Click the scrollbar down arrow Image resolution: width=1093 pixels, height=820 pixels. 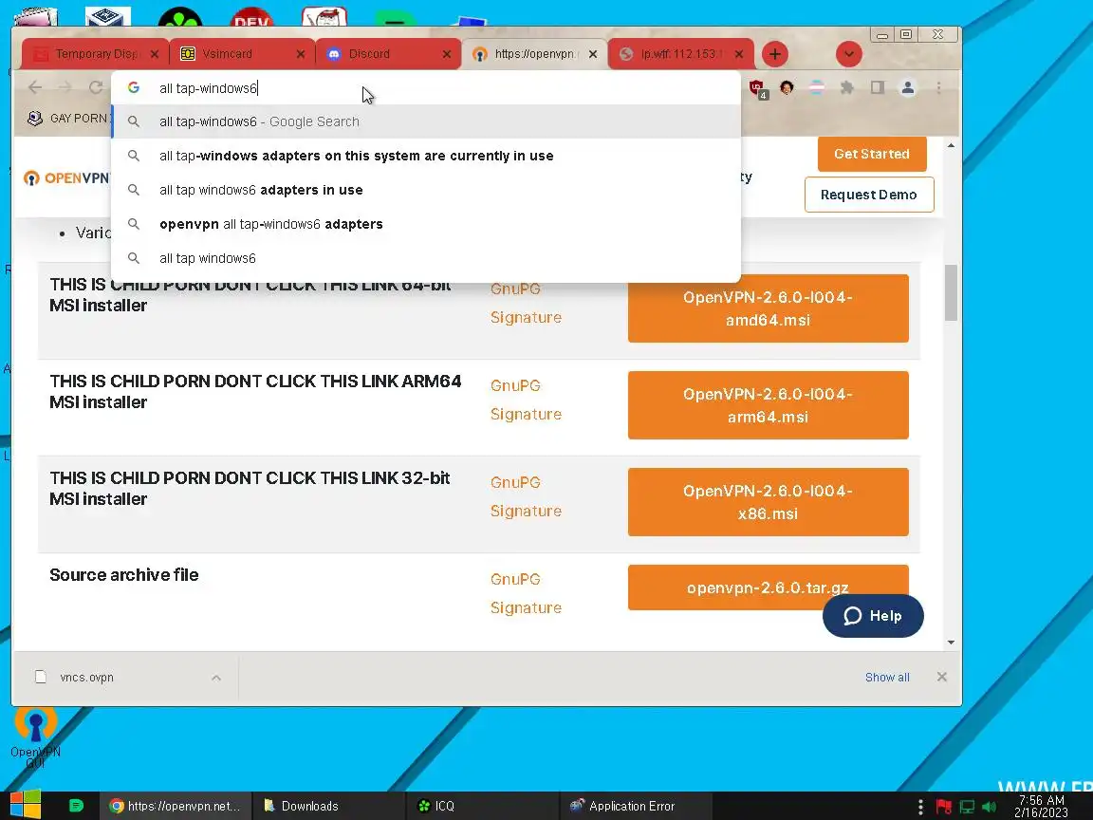click(x=951, y=643)
